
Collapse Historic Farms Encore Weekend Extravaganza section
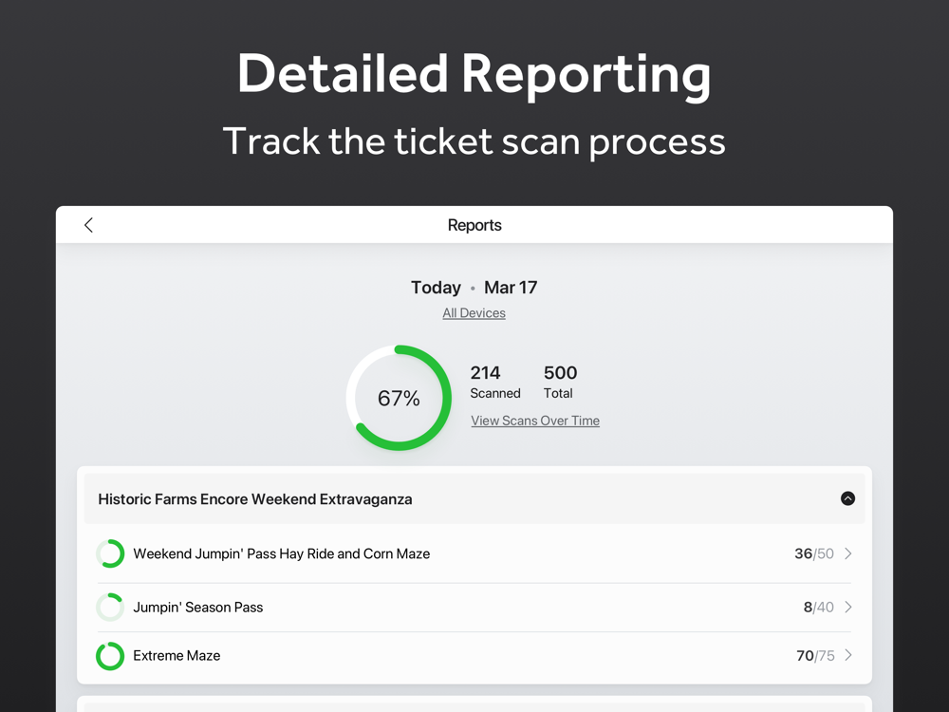tap(847, 498)
